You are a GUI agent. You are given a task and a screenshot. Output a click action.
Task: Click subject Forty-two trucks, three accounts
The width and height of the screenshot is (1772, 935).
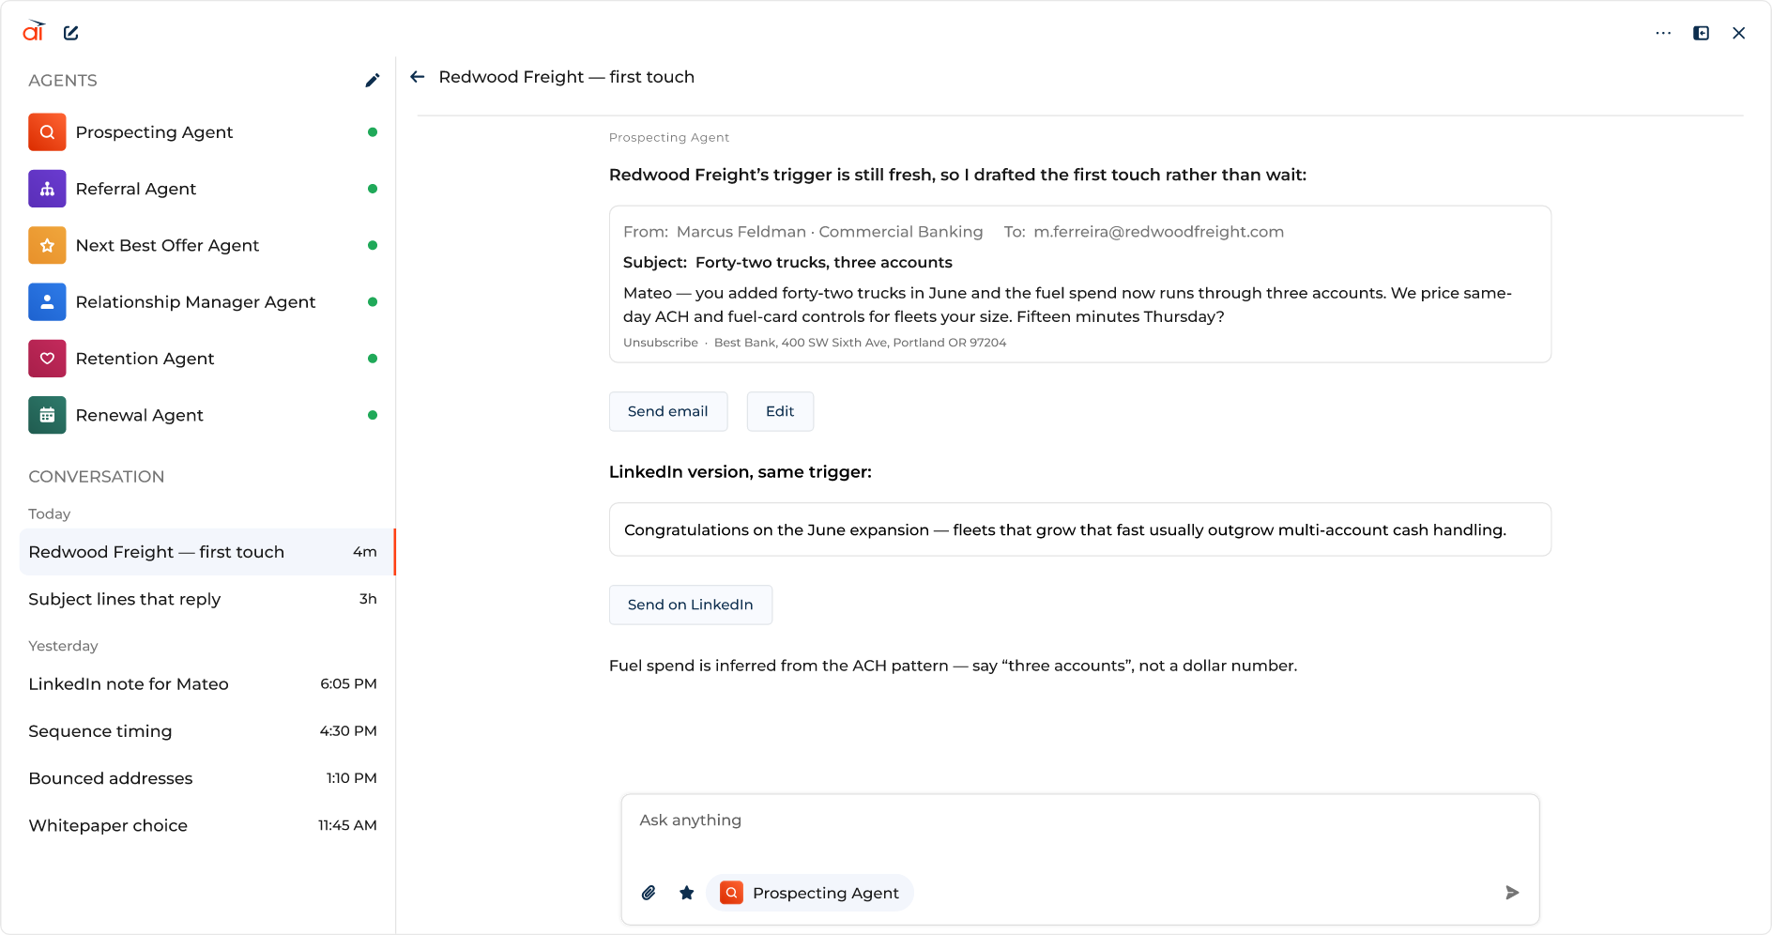(823, 263)
